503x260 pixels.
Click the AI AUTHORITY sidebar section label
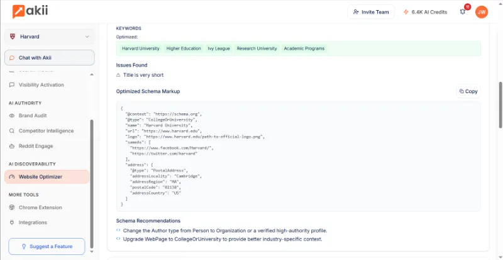tap(25, 103)
